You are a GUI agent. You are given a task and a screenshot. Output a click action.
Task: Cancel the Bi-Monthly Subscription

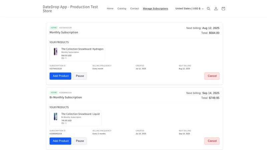(x=212, y=141)
